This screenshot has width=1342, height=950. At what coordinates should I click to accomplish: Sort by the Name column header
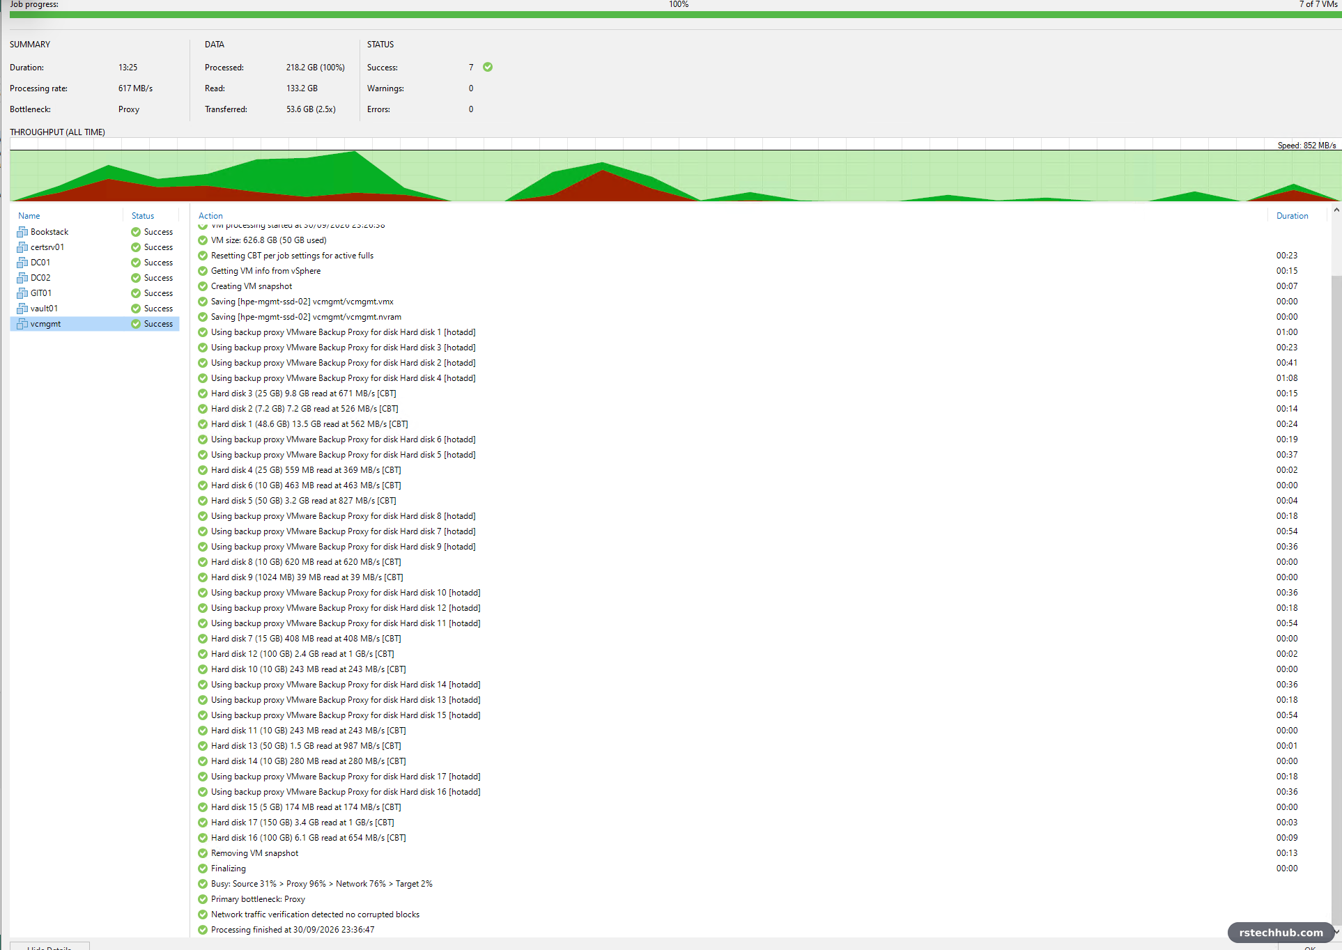pos(29,216)
